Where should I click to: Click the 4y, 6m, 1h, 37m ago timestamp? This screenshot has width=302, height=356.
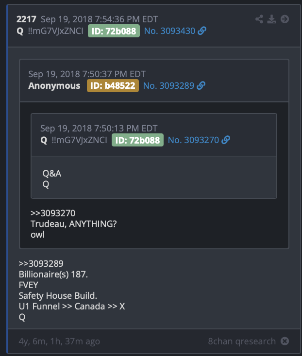(59, 341)
